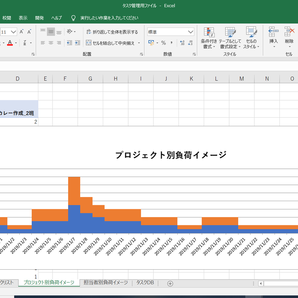The height and width of the screenshot is (298, 298).
Task: Toggle wrap text (折り返して全体を表示する)
Action: click(x=112, y=32)
